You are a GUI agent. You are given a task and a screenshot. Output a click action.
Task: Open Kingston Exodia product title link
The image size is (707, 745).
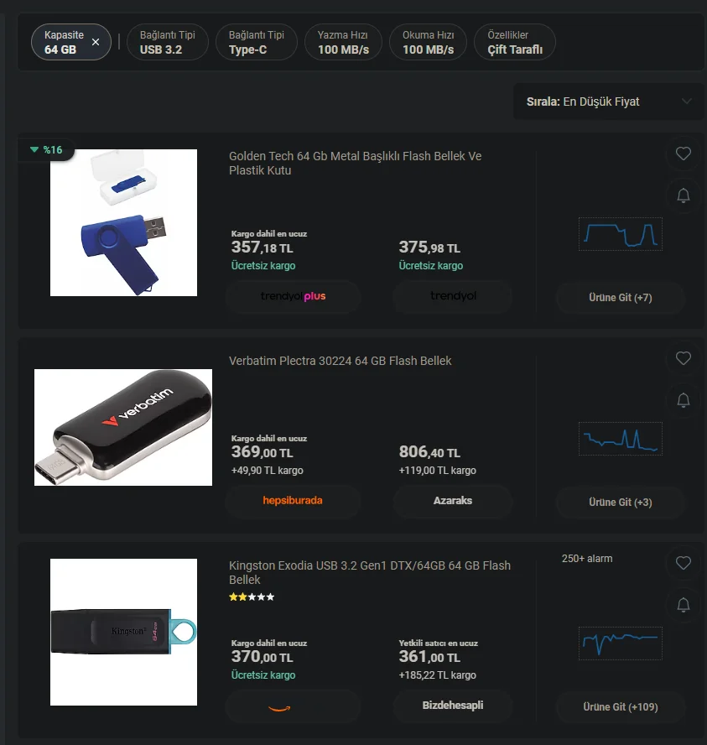point(369,572)
